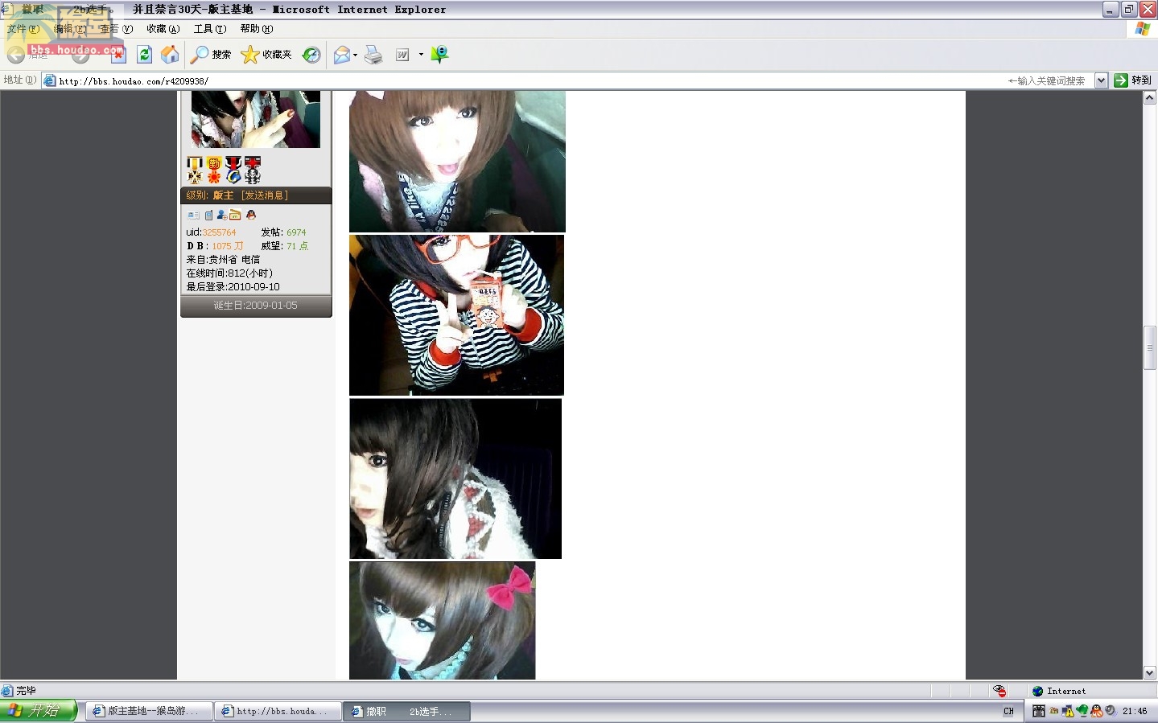Click the user avatar thumbnail
The image size is (1158, 723).
point(256,119)
